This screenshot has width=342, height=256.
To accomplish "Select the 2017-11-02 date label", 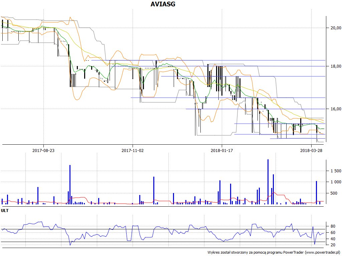I will pyautogui.click(x=133, y=150).
